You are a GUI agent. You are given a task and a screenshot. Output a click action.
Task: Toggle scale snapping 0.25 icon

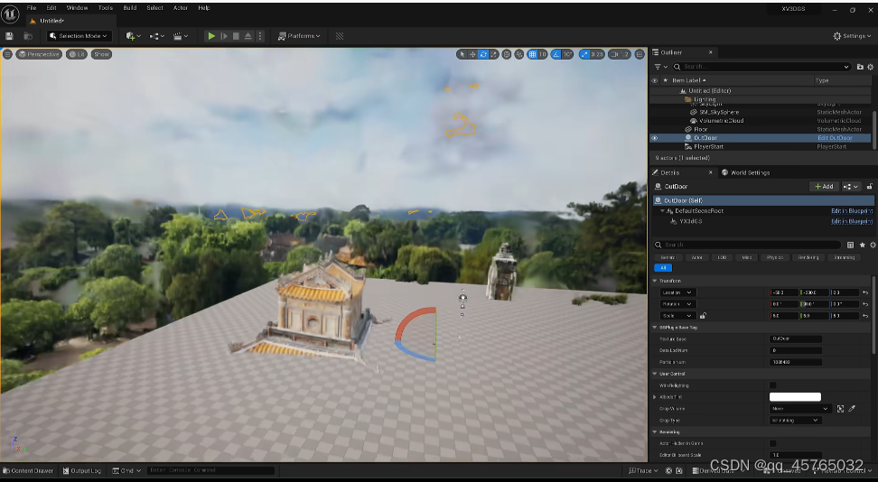pos(584,54)
